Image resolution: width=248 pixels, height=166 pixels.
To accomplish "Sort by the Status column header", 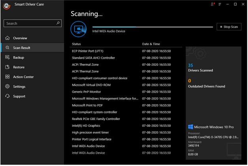I will (76, 44).
